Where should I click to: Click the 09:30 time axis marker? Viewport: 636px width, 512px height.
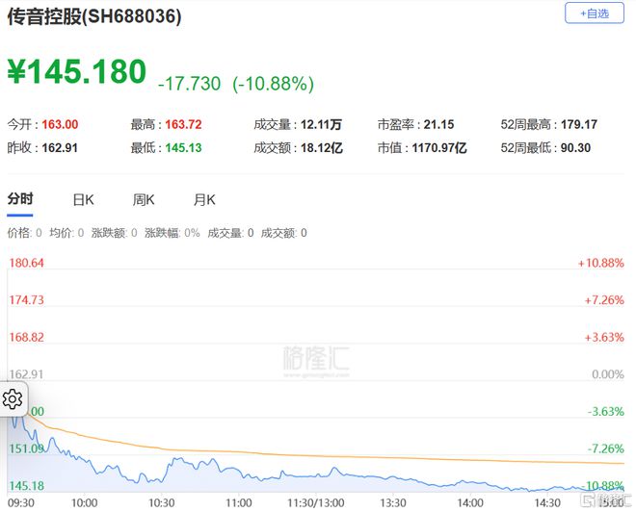point(21,503)
